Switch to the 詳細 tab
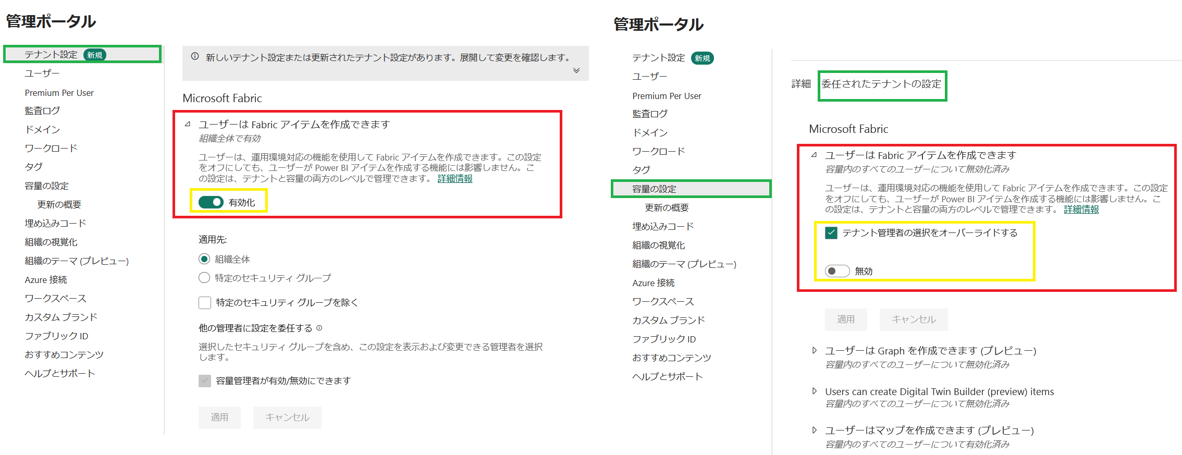 [x=801, y=84]
